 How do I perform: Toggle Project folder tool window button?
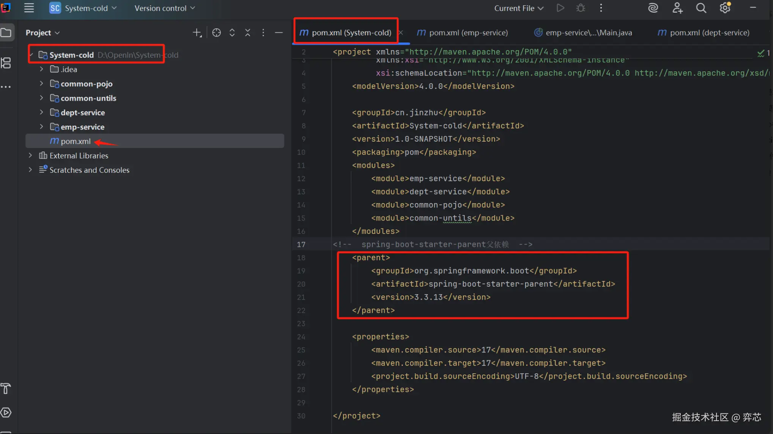pyautogui.click(x=6, y=33)
